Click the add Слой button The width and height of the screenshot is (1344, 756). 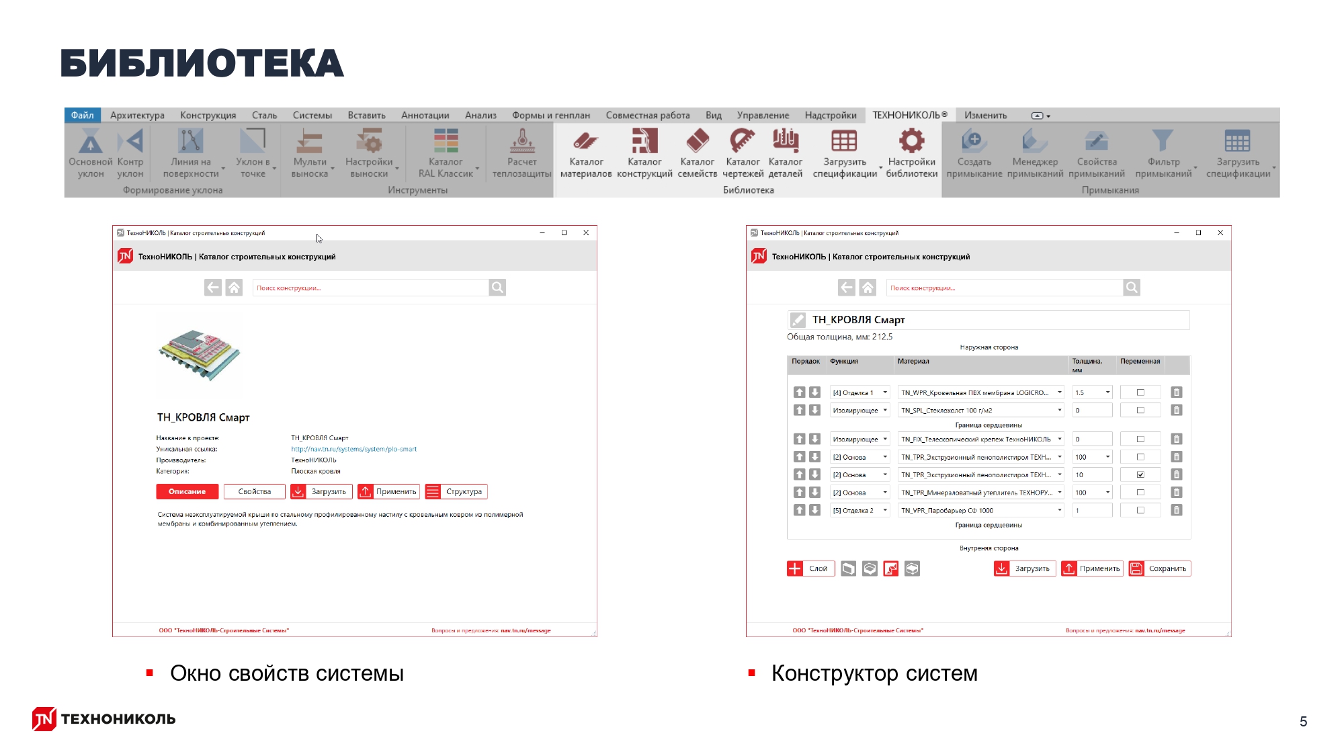(811, 569)
